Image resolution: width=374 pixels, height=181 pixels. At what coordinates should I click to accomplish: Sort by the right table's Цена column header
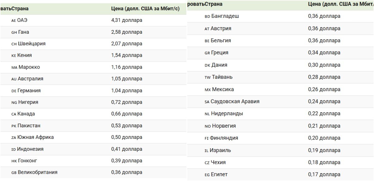pos(340,4)
